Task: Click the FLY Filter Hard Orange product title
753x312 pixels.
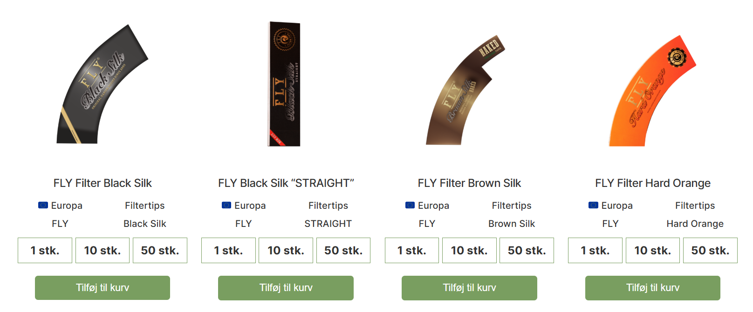Action: (652, 183)
